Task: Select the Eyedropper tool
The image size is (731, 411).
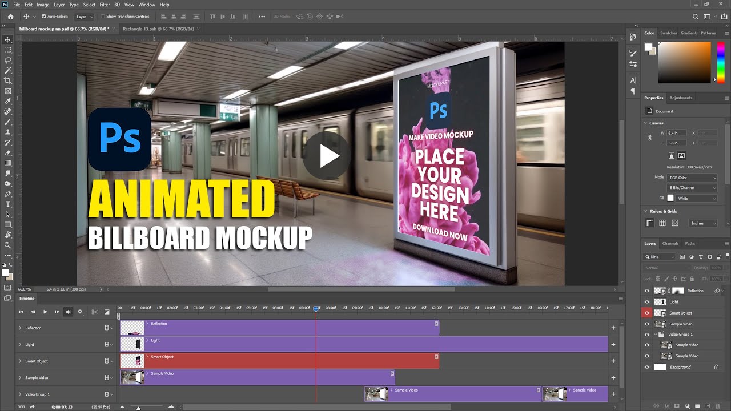Action: coord(8,101)
